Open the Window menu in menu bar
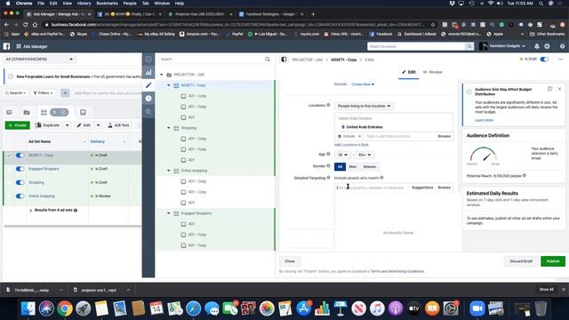 [162, 4]
